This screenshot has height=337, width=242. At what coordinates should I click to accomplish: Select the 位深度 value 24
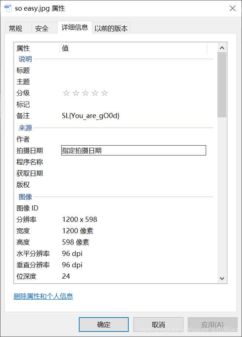66,276
